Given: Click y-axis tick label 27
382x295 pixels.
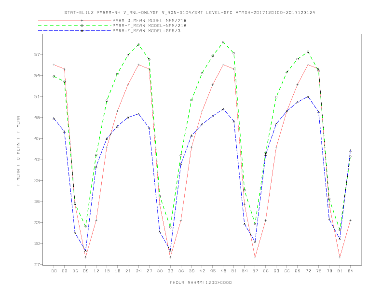Looking at the screenshot, I should 37,265.
